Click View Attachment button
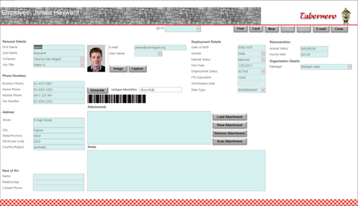 click(x=230, y=125)
